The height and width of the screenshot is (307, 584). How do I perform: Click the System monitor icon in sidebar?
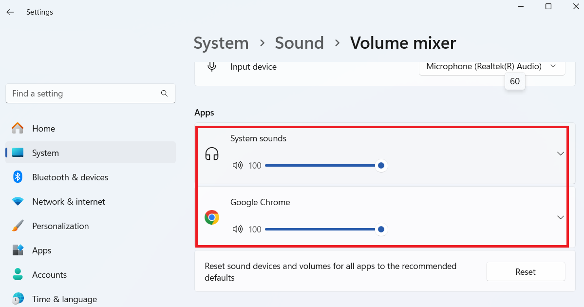click(18, 153)
